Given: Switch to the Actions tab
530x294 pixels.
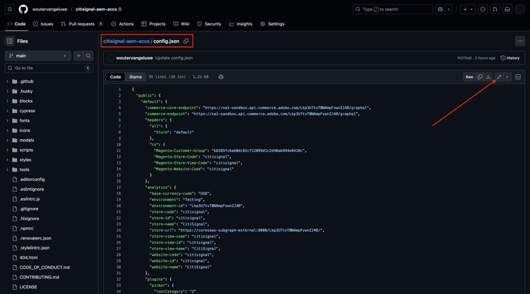Looking at the screenshot, I should 122,24.
